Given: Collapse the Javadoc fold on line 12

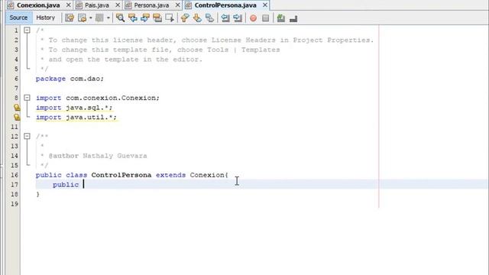Looking at the screenshot, I should click(x=28, y=136).
